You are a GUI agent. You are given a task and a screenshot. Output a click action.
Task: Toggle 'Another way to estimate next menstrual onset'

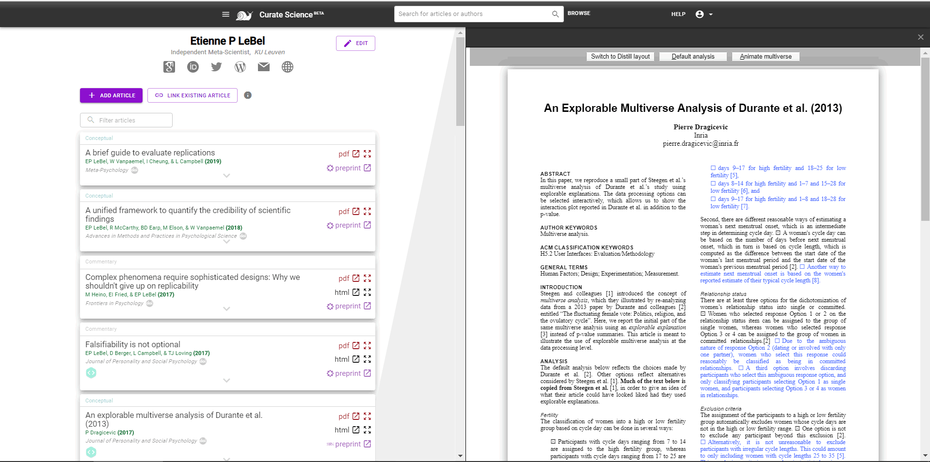pyautogui.click(x=802, y=267)
